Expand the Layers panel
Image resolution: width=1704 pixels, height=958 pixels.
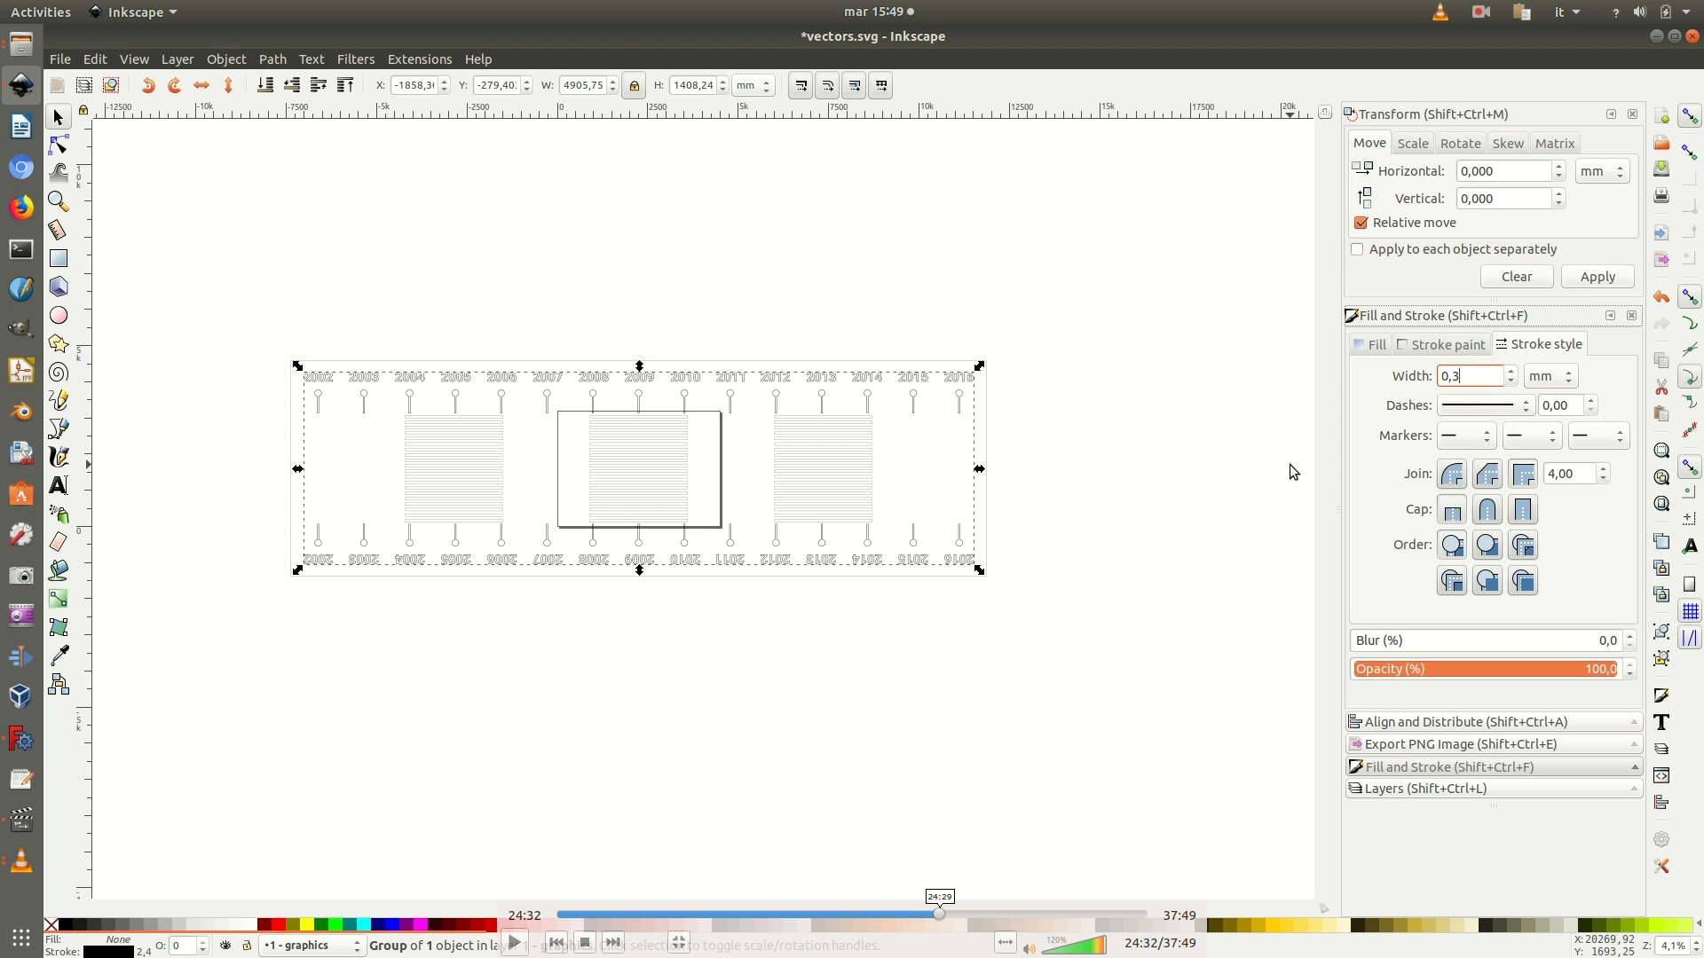pyautogui.click(x=1495, y=789)
